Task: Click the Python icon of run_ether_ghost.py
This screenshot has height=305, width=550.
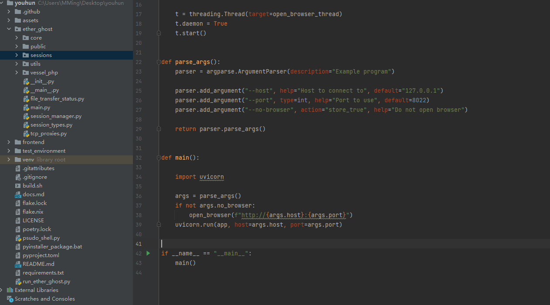Action: click(18, 282)
